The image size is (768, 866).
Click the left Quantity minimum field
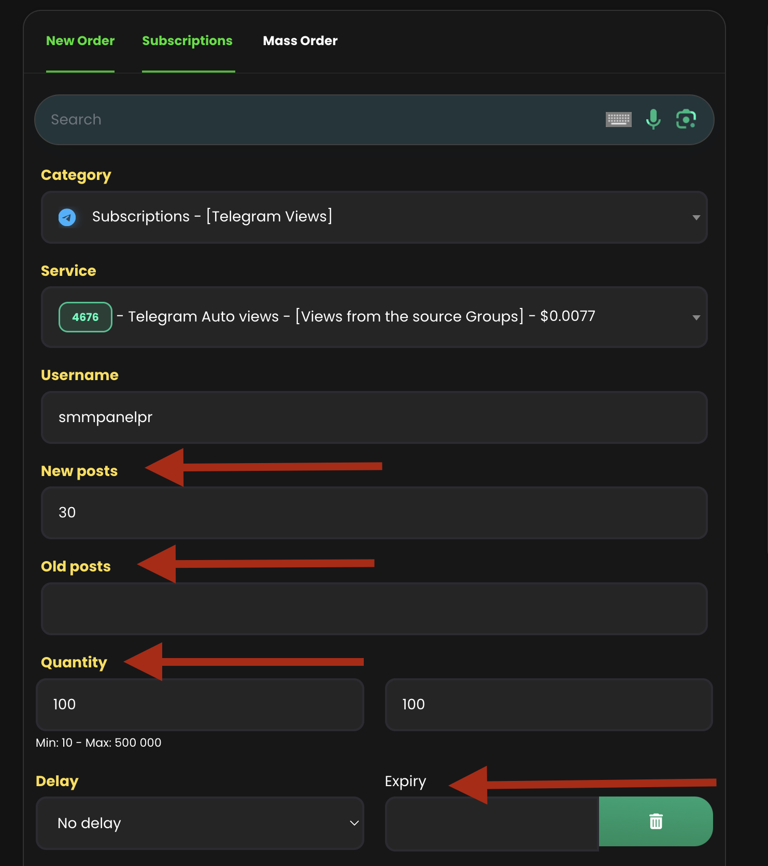(200, 705)
